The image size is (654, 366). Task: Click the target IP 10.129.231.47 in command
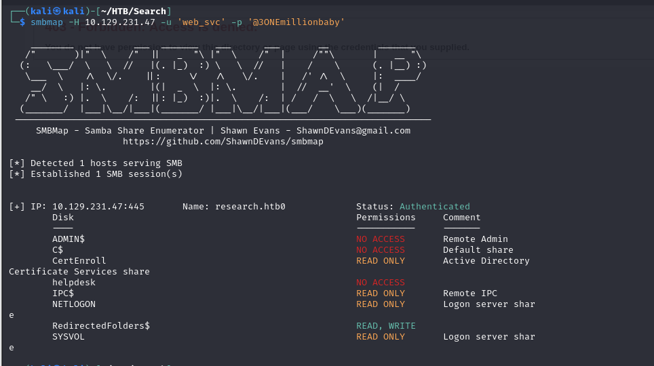coord(120,22)
